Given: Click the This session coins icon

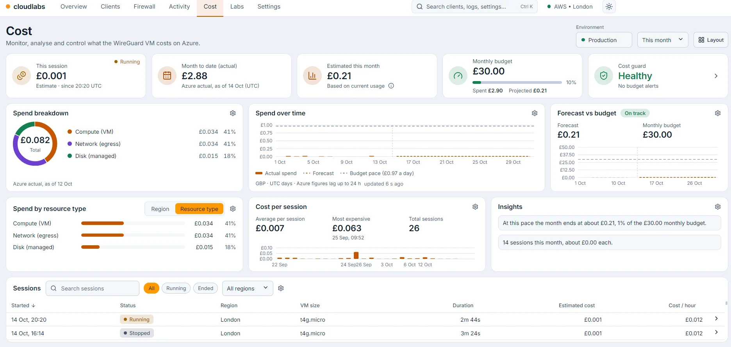Looking at the screenshot, I should point(21,76).
